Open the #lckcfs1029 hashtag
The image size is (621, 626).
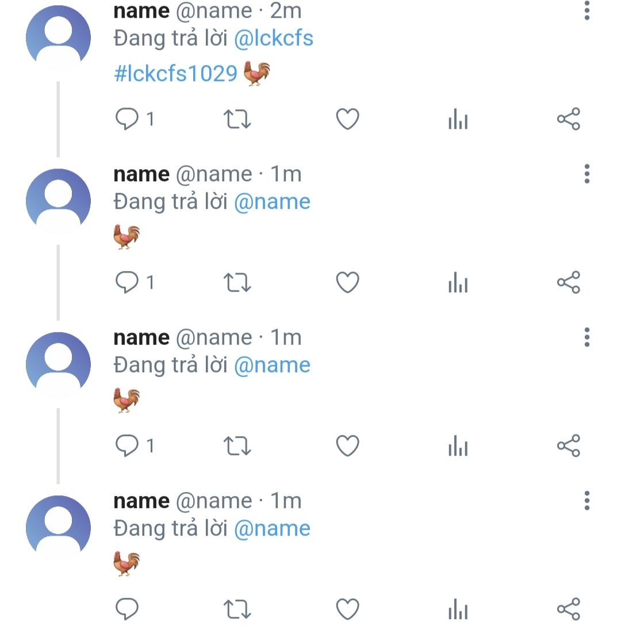[176, 73]
